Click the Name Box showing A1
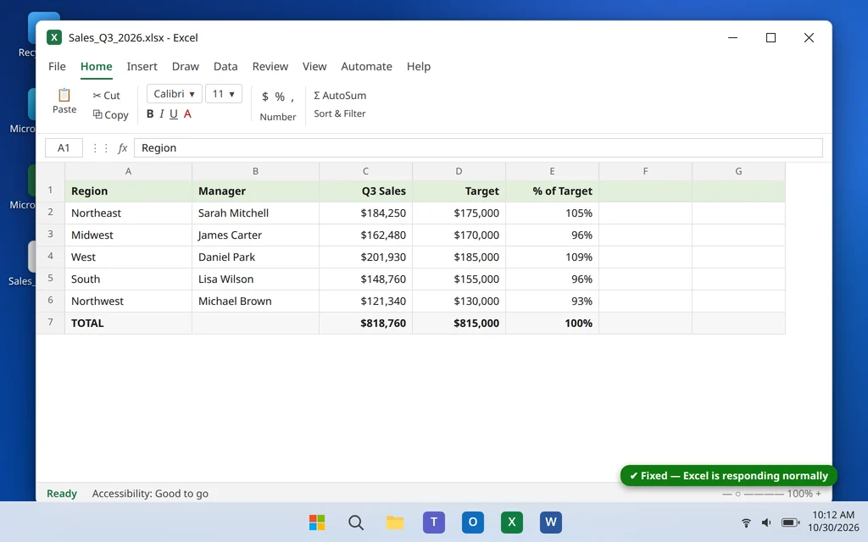Screen dimensions: 868x542 click(64, 147)
